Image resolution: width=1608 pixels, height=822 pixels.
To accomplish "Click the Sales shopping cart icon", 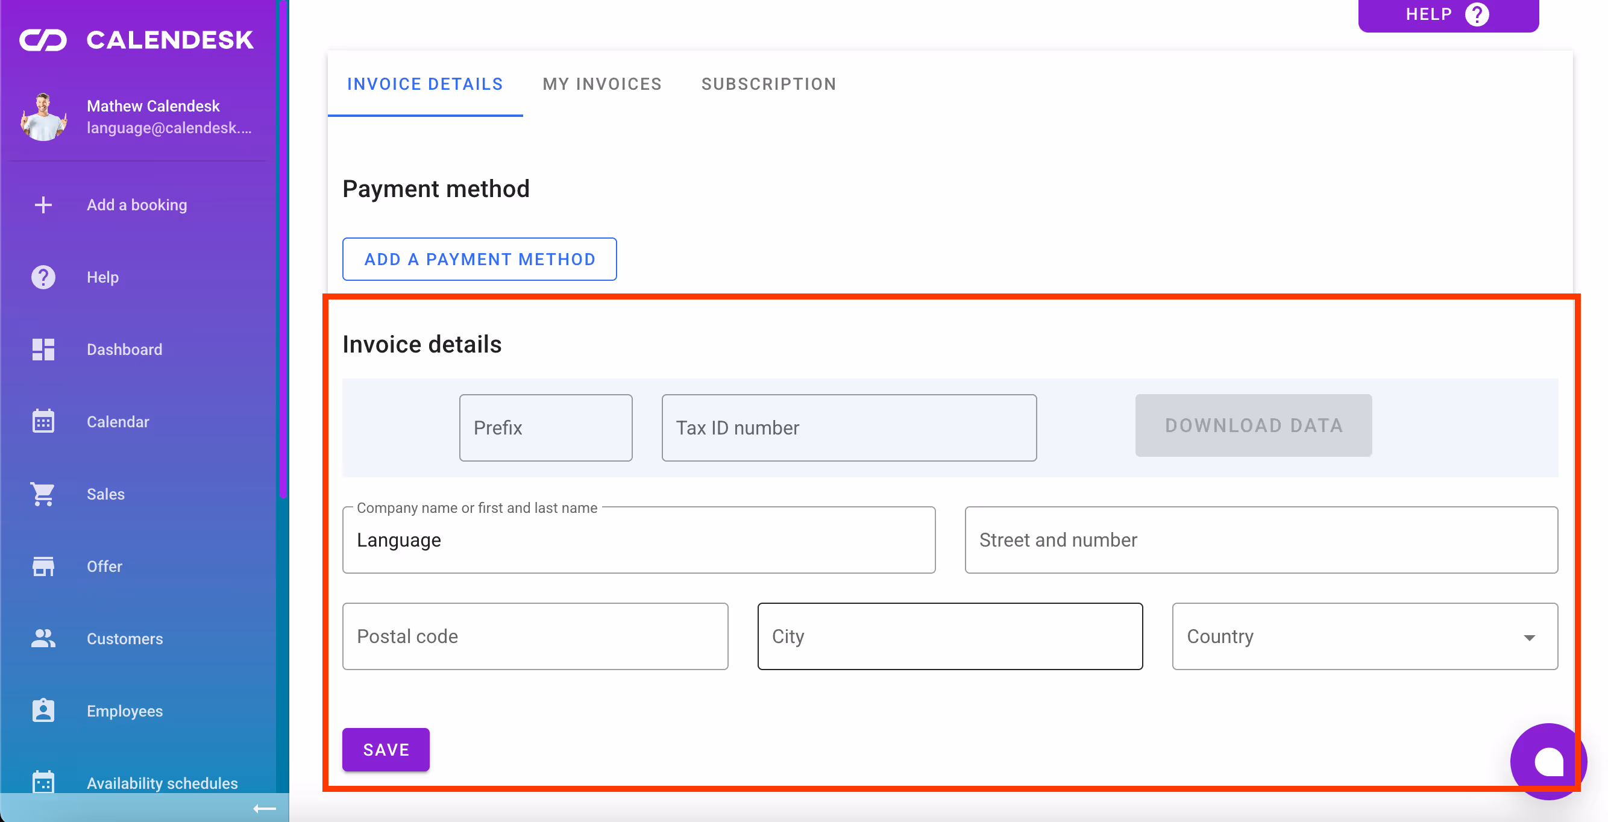I will pyautogui.click(x=43, y=494).
